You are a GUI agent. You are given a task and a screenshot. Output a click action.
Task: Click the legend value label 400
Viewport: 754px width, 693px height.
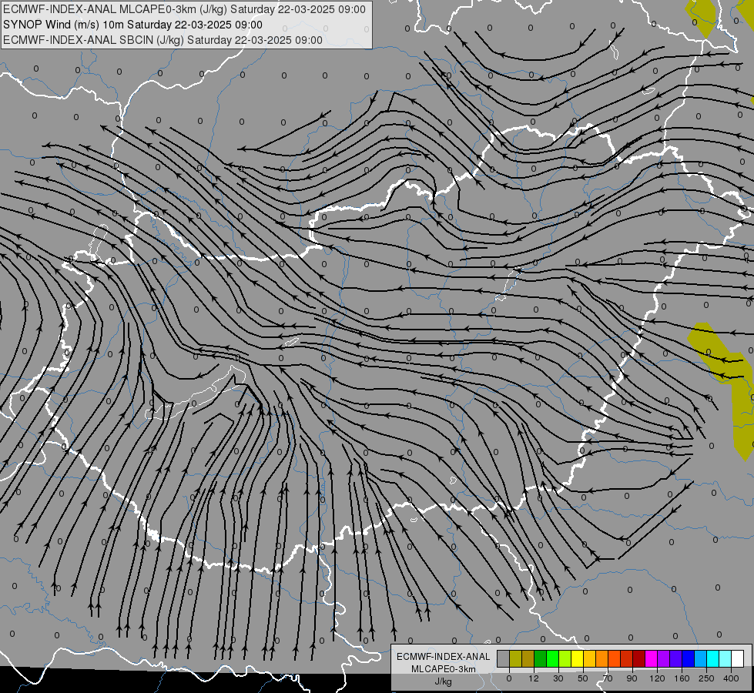click(731, 678)
